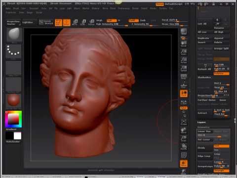Click the current brush thumbnail
237x178 pixels.
click(14, 35)
